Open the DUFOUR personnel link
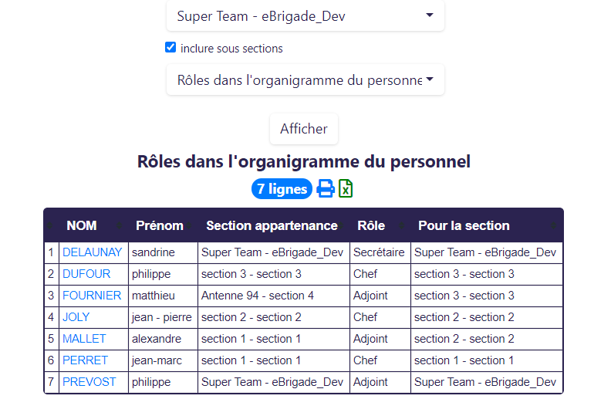This screenshot has width=611, height=416. pos(86,274)
